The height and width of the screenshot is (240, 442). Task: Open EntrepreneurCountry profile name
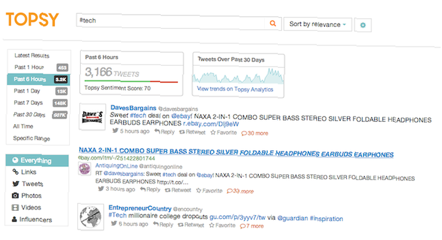coord(140,209)
